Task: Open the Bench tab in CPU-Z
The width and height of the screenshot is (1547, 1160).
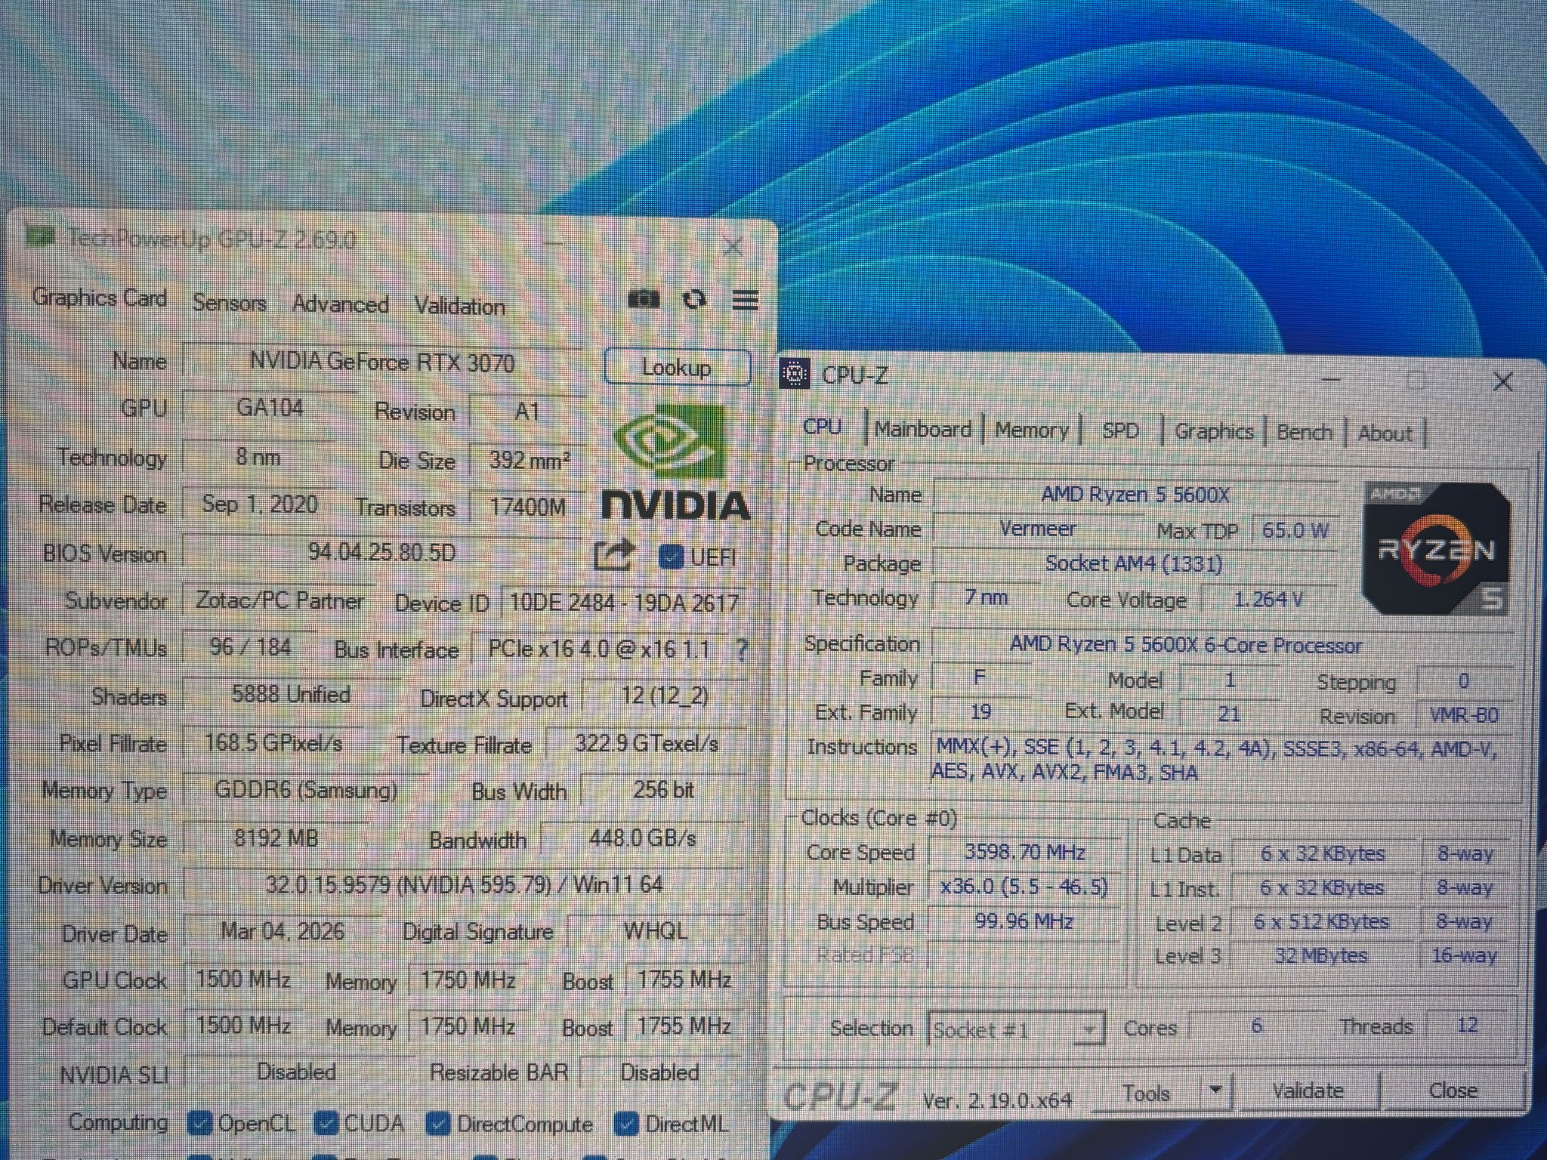Action: 1305,432
